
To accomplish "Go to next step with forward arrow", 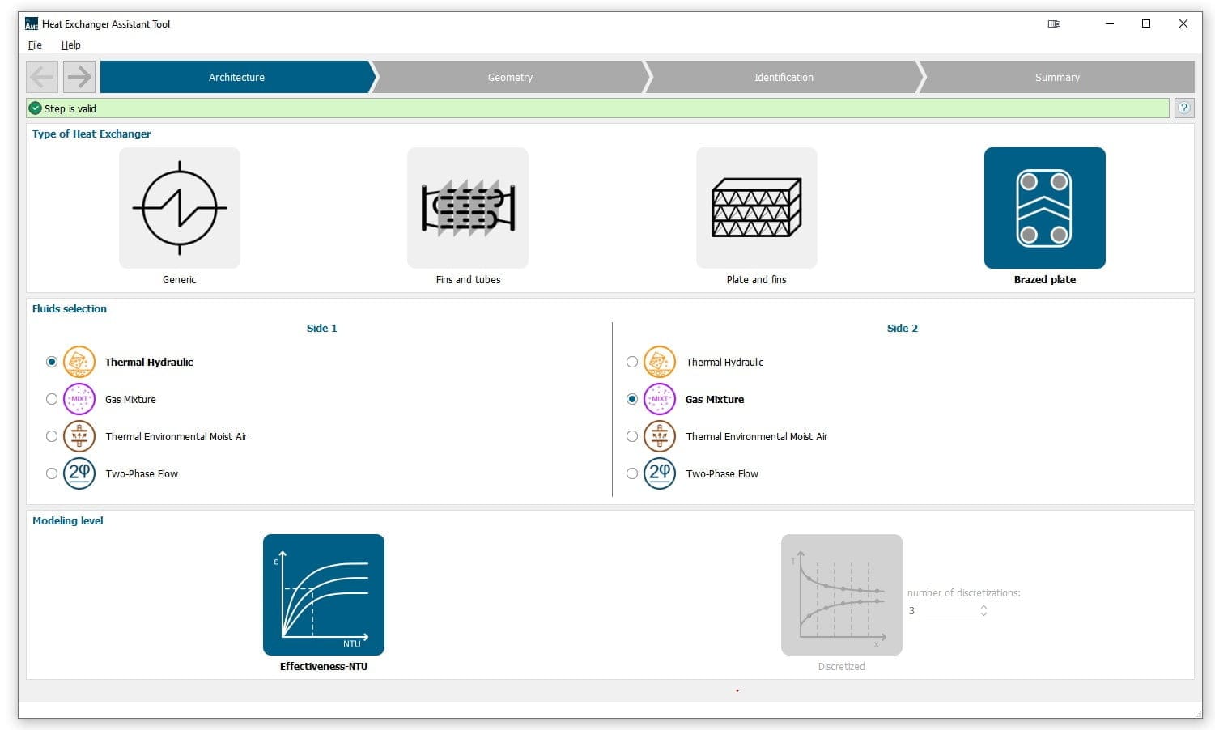I will [79, 77].
